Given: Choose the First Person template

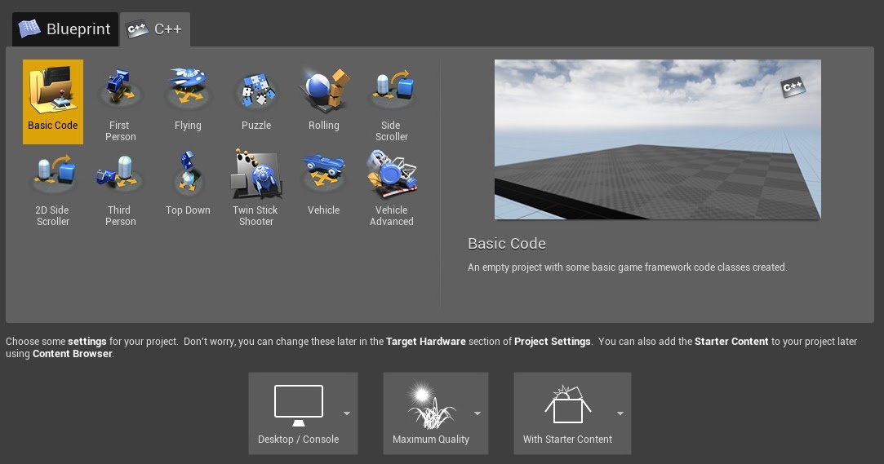Looking at the screenshot, I should (x=120, y=102).
